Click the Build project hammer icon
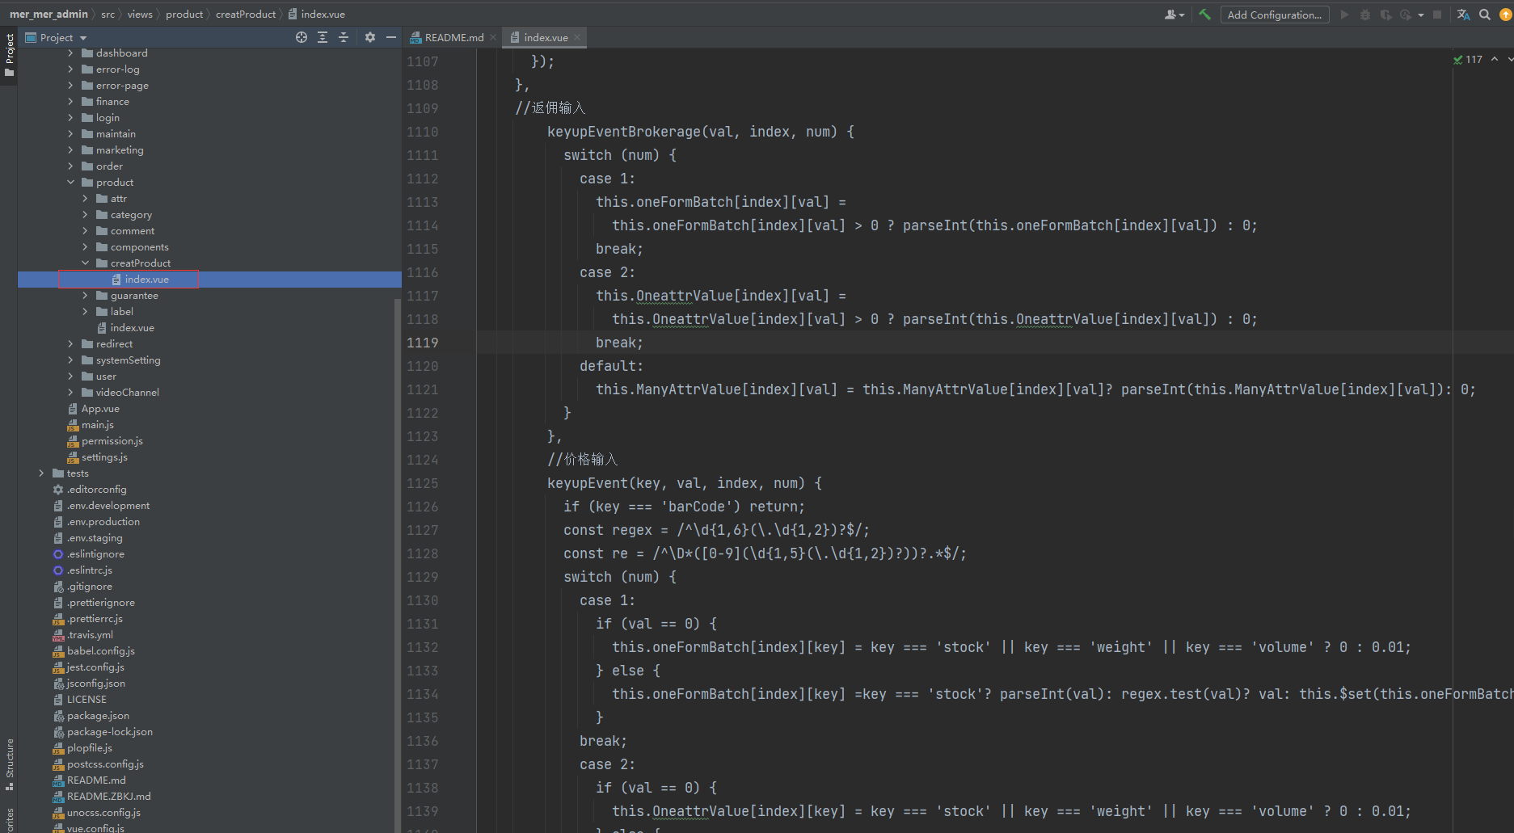Viewport: 1514px width, 833px height. (1204, 15)
